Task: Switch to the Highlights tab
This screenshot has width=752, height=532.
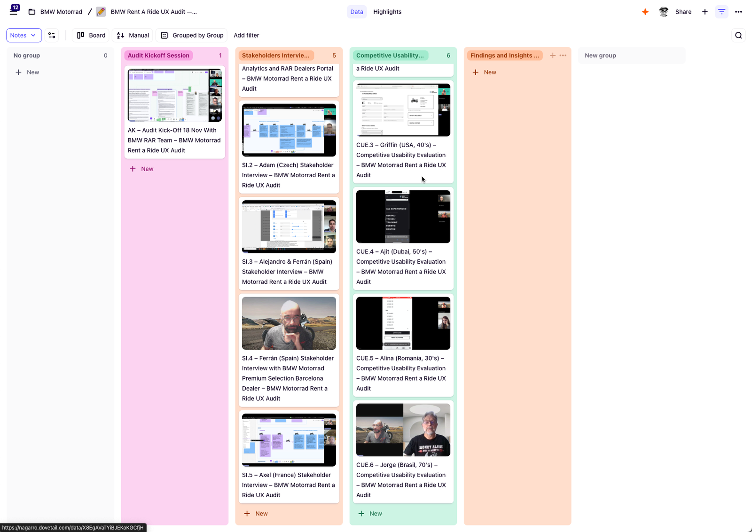Action: point(387,12)
